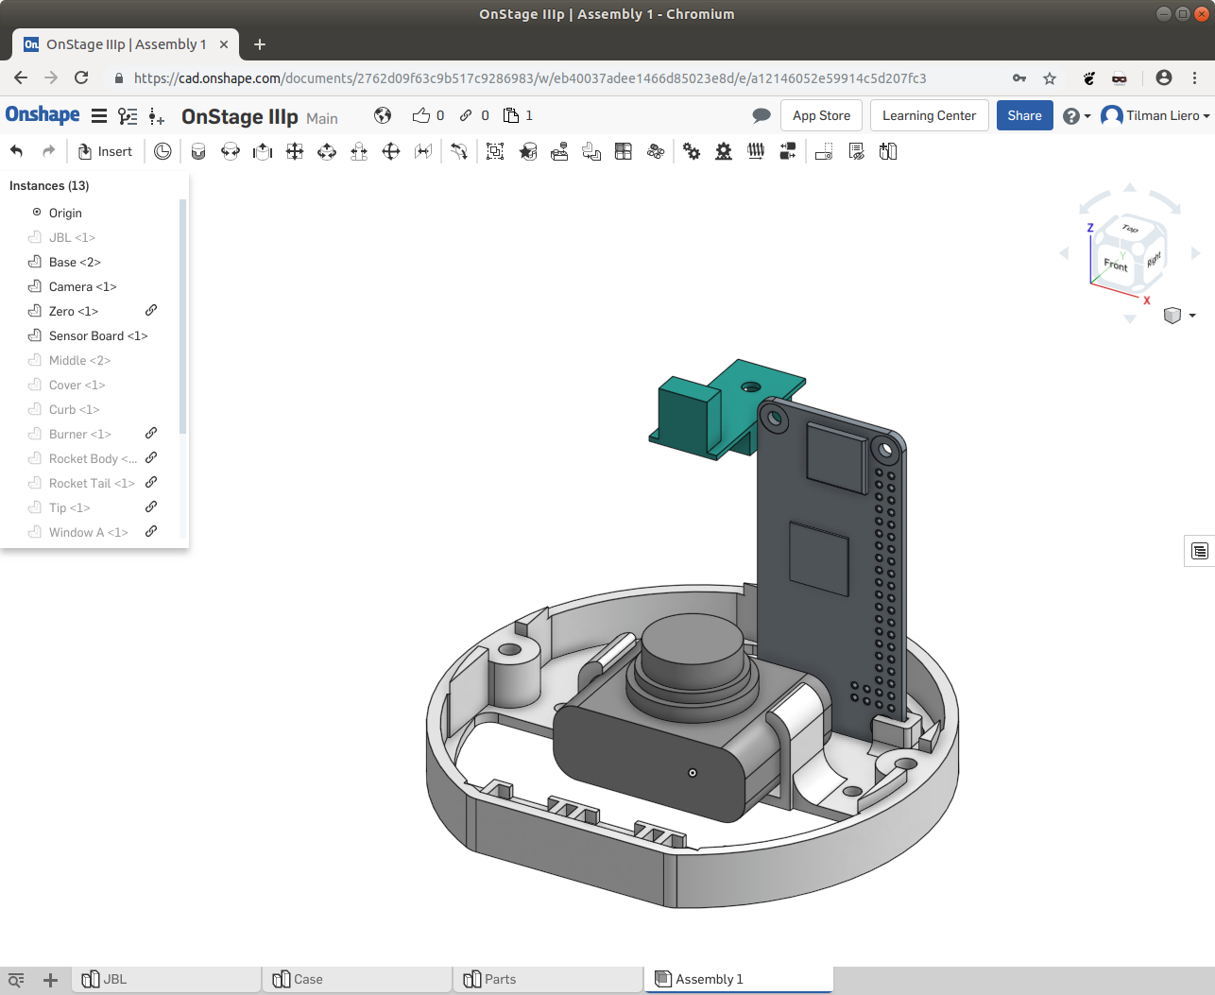Viewport: 1215px width, 995px height.
Task: Click the document-pair icon ending the toolbar
Action: click(x=888, y=151)
